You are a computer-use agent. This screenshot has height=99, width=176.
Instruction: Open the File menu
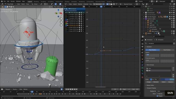4,1
